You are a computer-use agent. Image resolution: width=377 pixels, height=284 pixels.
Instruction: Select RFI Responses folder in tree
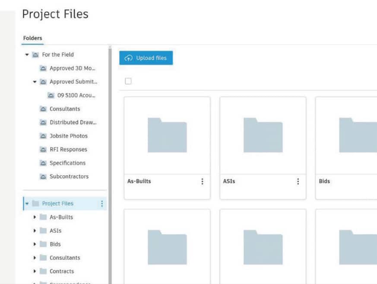point(68,150)
